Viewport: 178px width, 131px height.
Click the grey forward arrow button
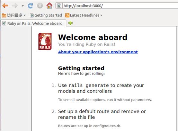[x=15, y=5]
